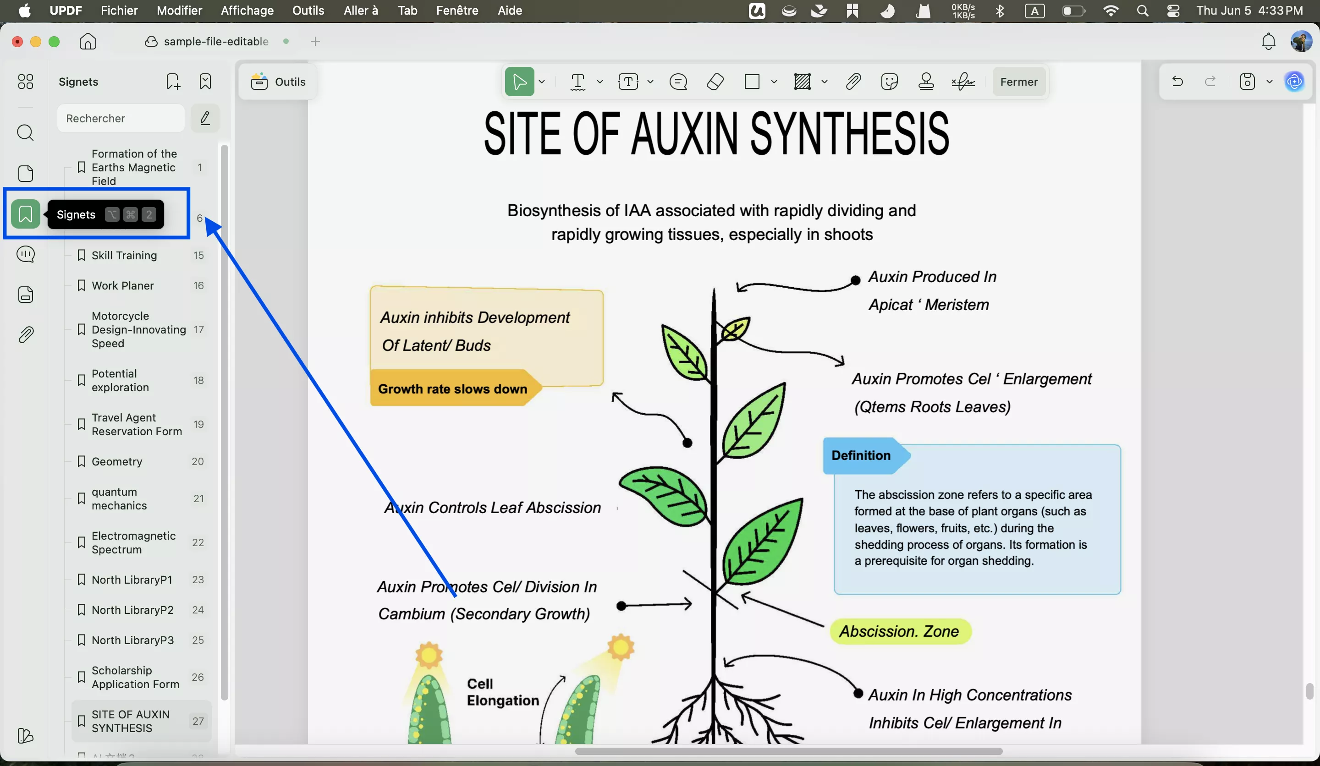Expand the text markup tool dropdown

click(600, 82)
